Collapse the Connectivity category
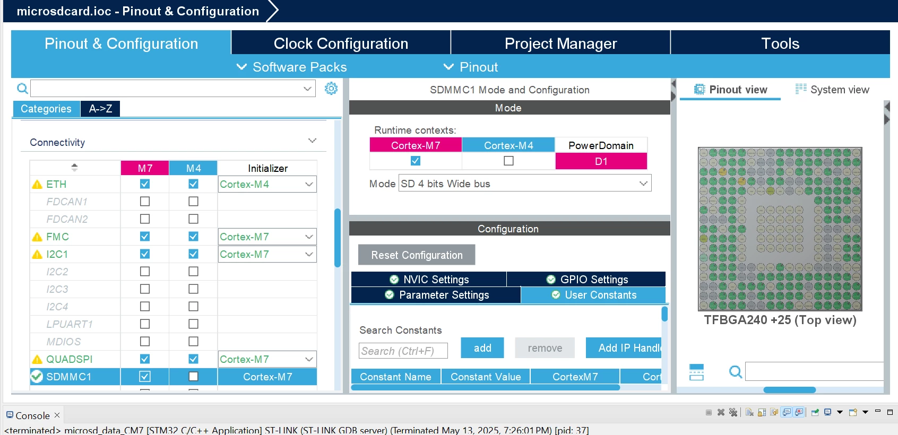 pos(312,141)
